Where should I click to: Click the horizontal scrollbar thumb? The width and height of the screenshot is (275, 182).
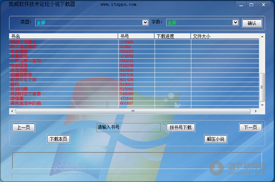tap(133, 111)
